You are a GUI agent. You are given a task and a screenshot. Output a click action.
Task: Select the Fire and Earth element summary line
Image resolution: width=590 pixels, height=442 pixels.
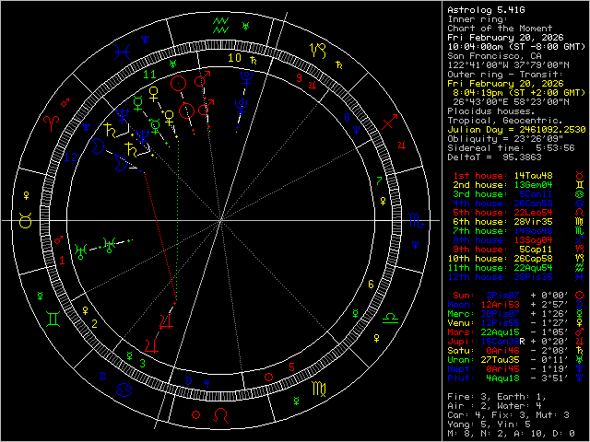(496, 396)
